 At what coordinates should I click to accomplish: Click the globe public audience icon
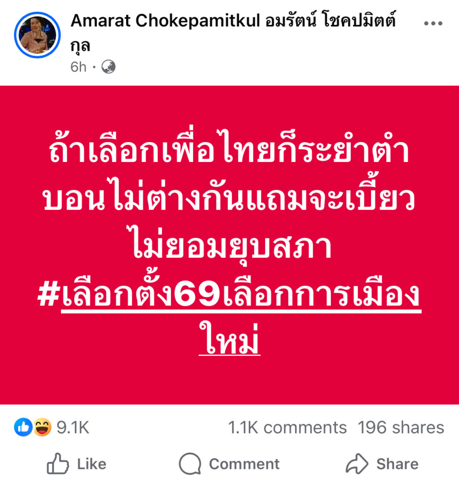pos(109,67)
